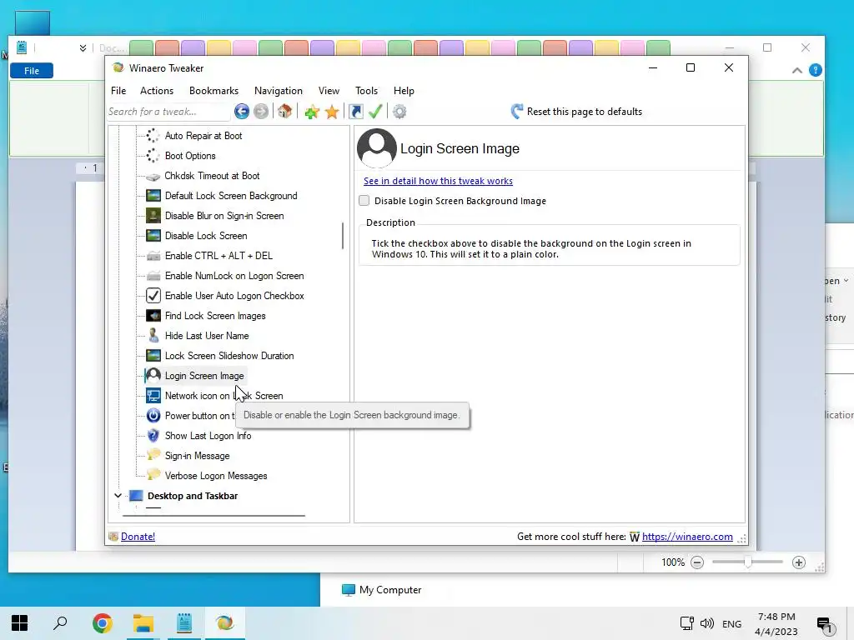
Task: Click ENG language indicator in tray
Action: [731, 624]
